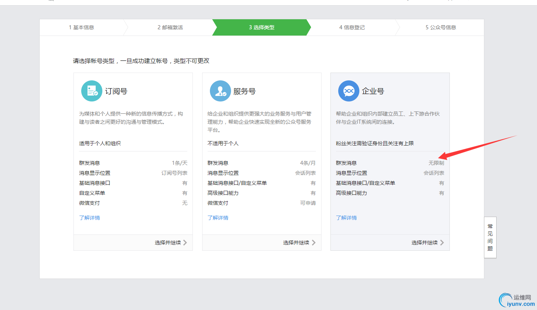Choose 选择并继续 for 服务号
The height and width of the screenshot is (310, 537).
[296, 243]
